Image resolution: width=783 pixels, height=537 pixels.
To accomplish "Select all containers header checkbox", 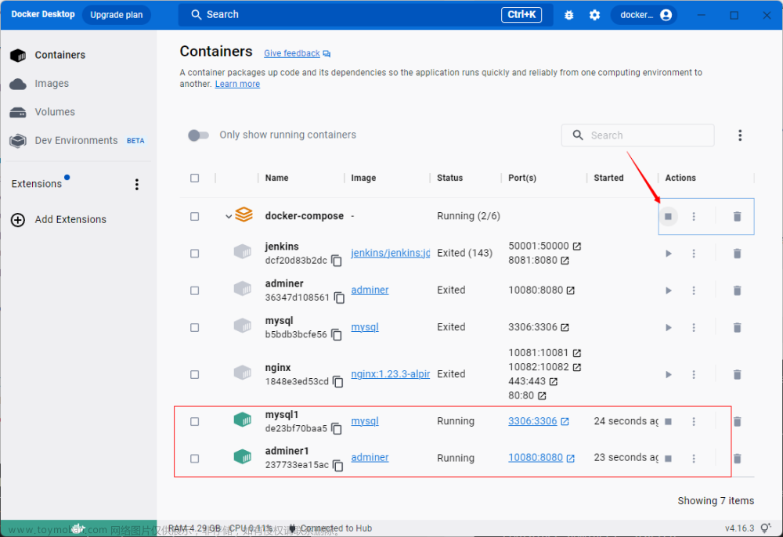I will coord(195,178).
